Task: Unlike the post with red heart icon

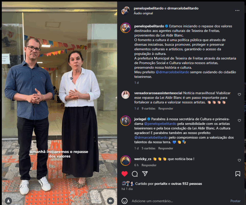Action: [125, 174]
